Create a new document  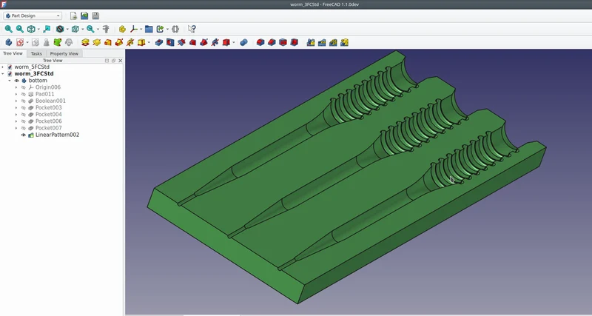tap(73, 16)
